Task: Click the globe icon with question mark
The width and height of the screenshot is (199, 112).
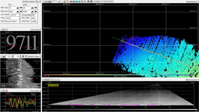Action: pyautogui.click(x=79, y=2)
